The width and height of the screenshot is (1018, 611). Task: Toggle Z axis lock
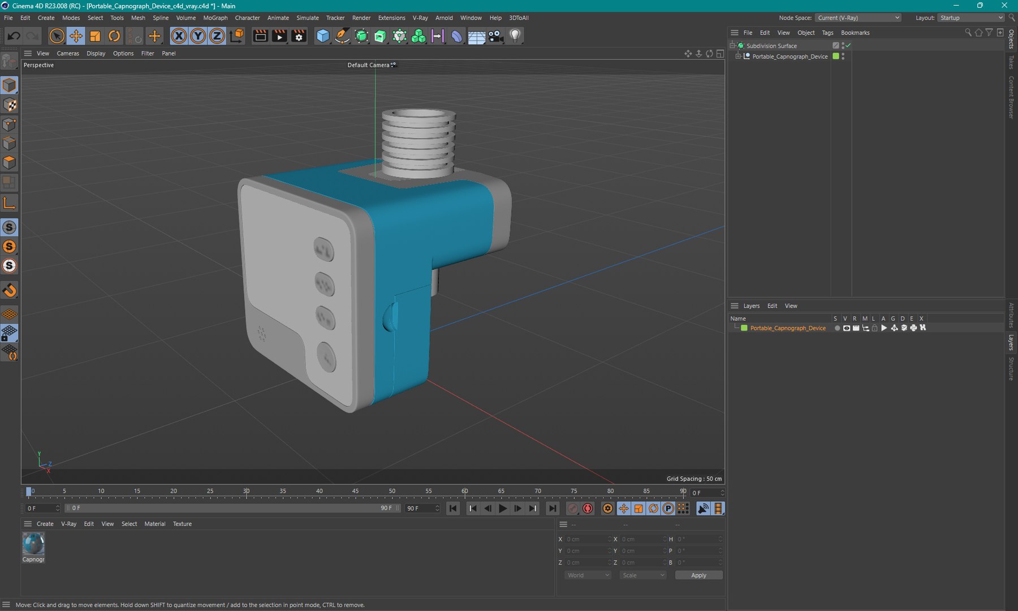(217, 36)
